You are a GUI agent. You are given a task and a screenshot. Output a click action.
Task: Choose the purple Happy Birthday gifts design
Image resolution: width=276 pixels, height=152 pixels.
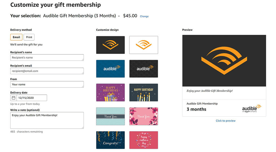click(111, 92)
